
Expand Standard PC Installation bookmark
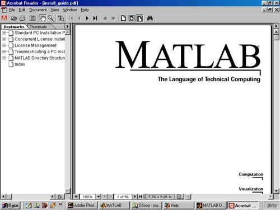[4, 32]
